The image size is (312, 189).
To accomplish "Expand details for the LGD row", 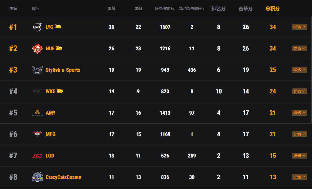I will click(x=300, y=156).
